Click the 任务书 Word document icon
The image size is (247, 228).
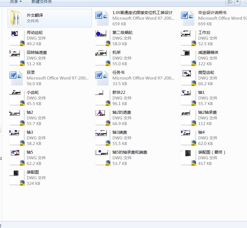(x=102, y=78)
